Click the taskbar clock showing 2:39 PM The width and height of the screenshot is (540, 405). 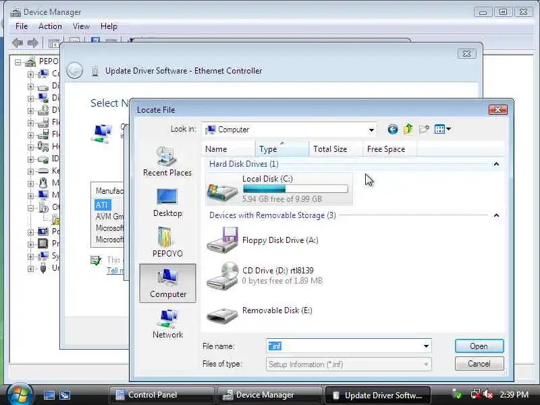point(514,395)
